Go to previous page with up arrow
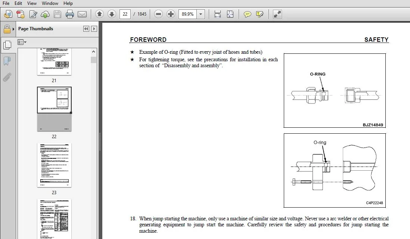The image size is (410, 239). 99,14
